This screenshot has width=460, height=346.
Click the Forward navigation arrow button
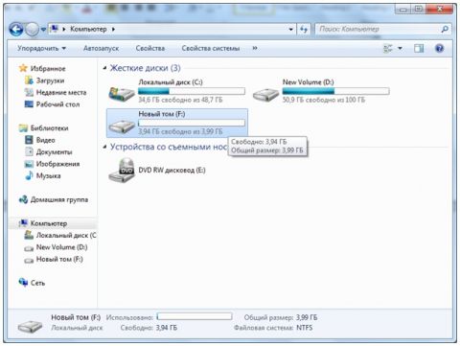tap(32, 30)
